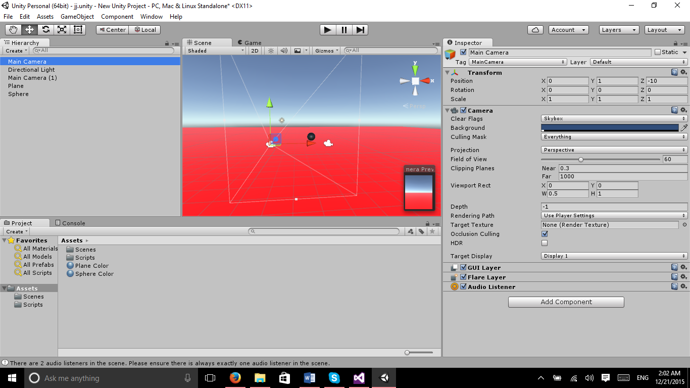
Task: Toggle scene audio speaker icon
Action: 284,51
